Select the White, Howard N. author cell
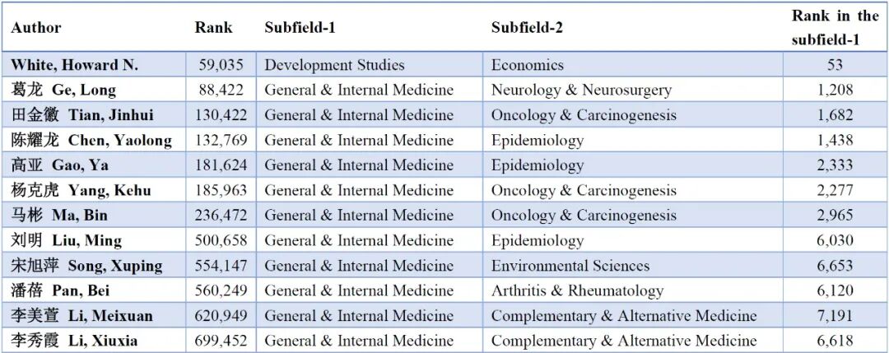 point(74,65)
